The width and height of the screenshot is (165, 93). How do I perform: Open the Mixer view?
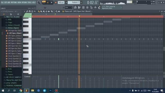click(87, 7)
